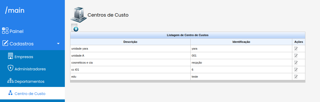Add a new cost center with plus icon
The width and height of the screenshot is (320, 102).
tap(75, 28)
